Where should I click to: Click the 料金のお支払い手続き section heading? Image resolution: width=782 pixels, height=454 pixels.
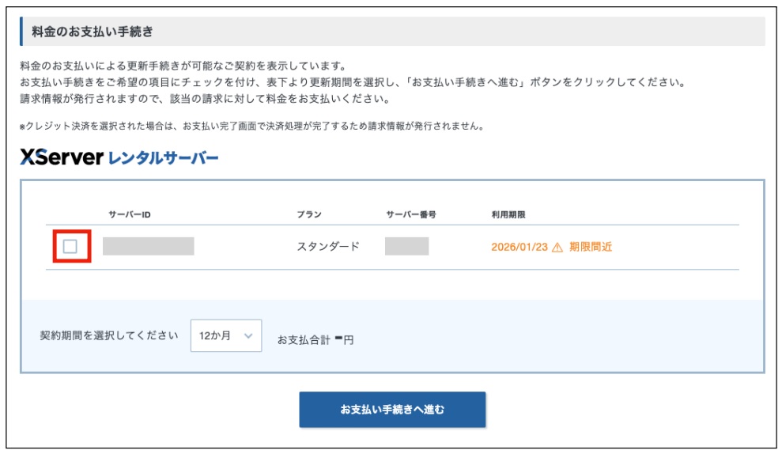pos(93,32)
